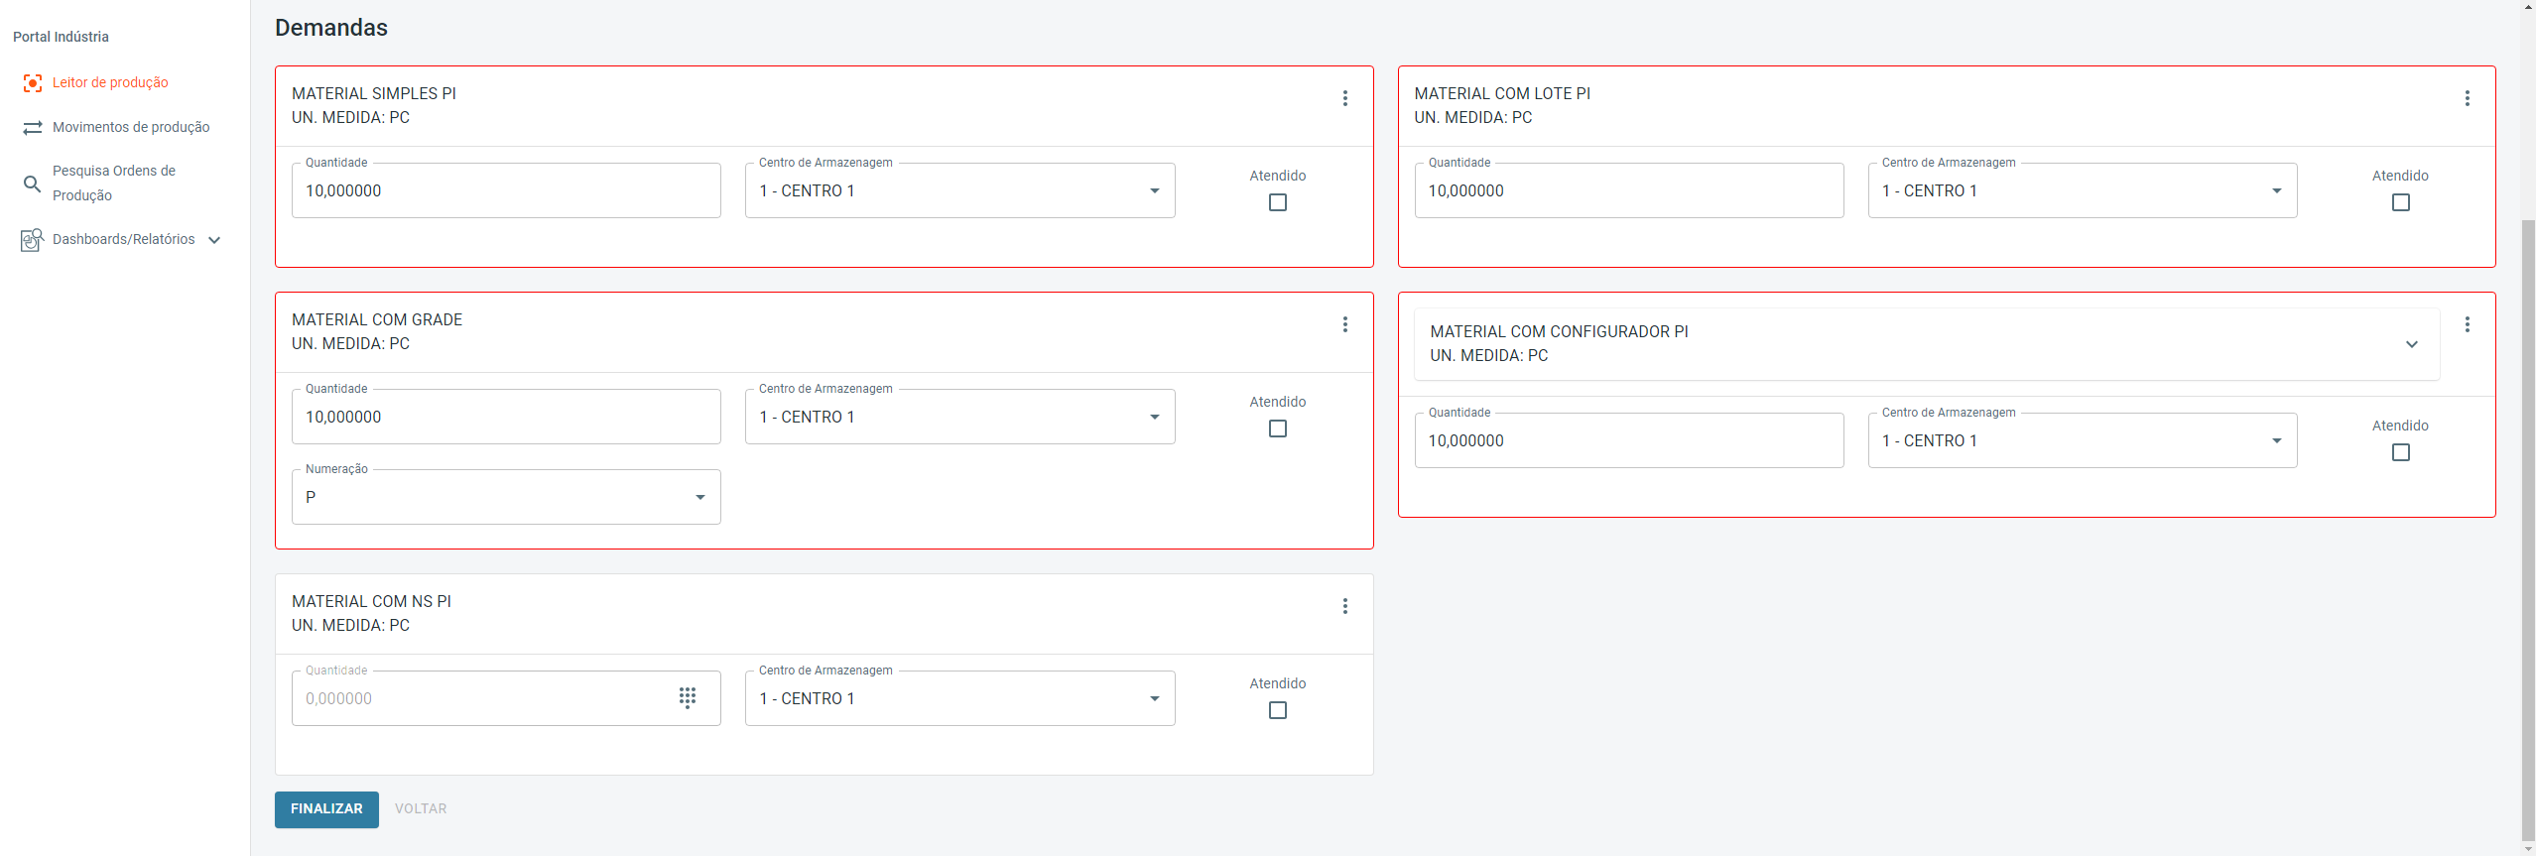This screenshot has height=856, width=2536.
Task: Open Centro de Armazenagem dropdown for MATERIAL COM GRADE
Action: (959, 417)
